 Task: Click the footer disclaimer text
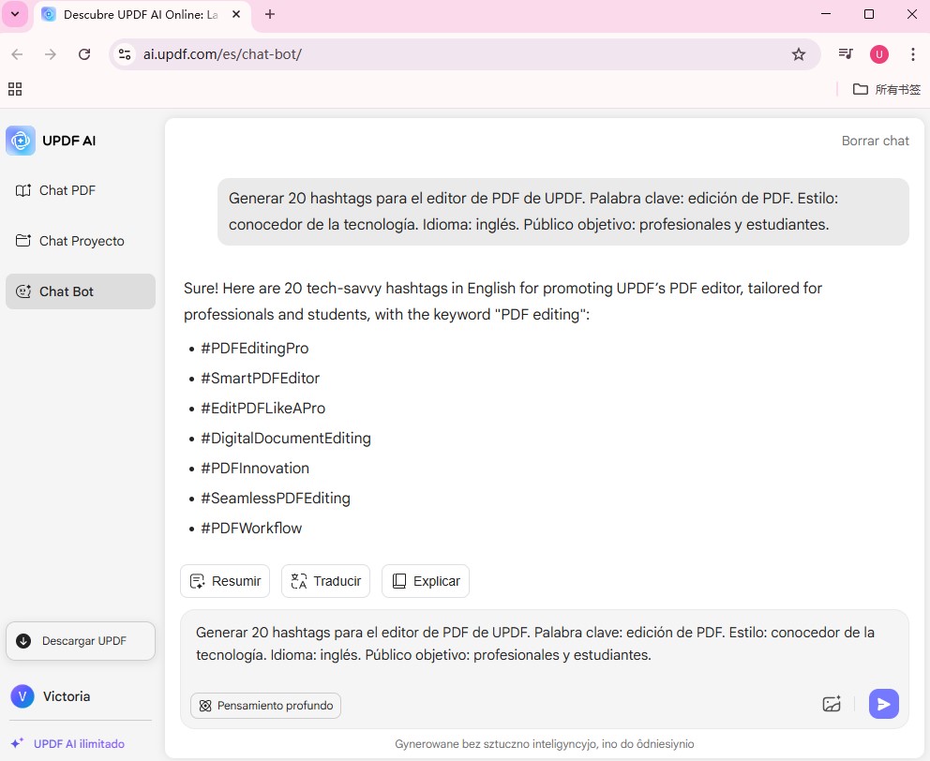click(544, 744)
